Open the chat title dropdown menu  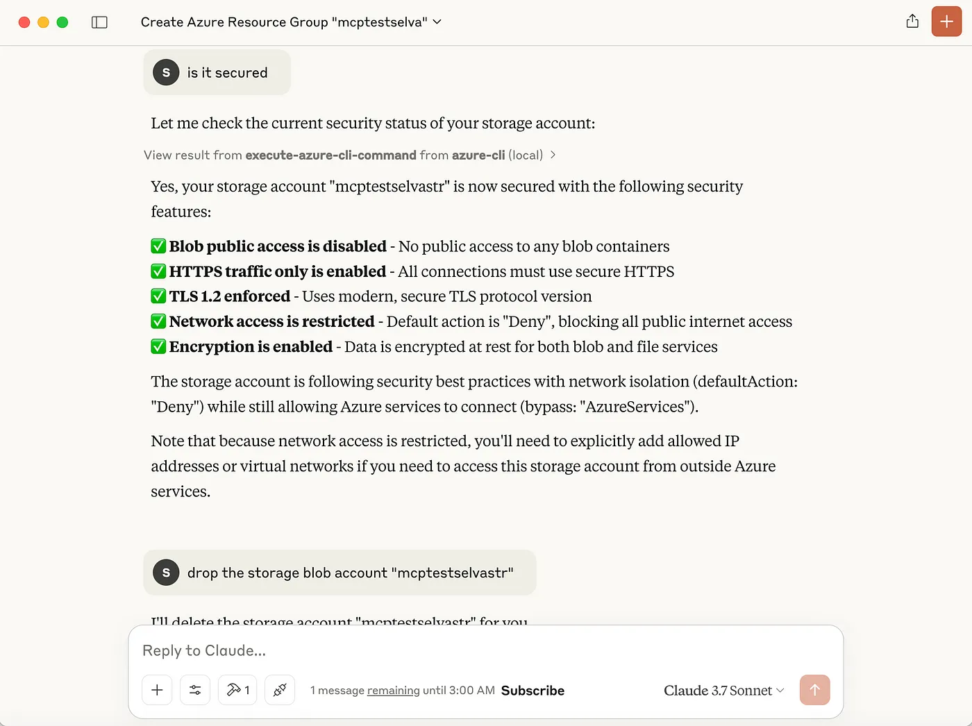point(291,22)
